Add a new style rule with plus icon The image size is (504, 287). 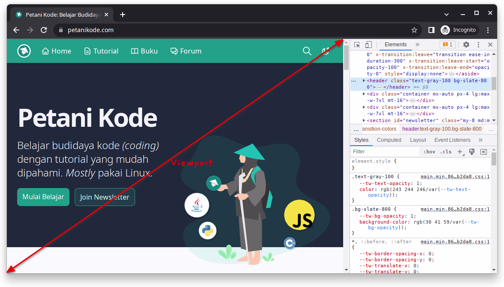pos(459,151)
